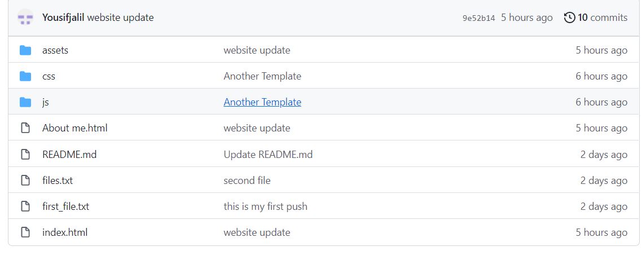This screenshot has height=255, width=642.
Task: Click the js folder icon
Action: [25, 102]
